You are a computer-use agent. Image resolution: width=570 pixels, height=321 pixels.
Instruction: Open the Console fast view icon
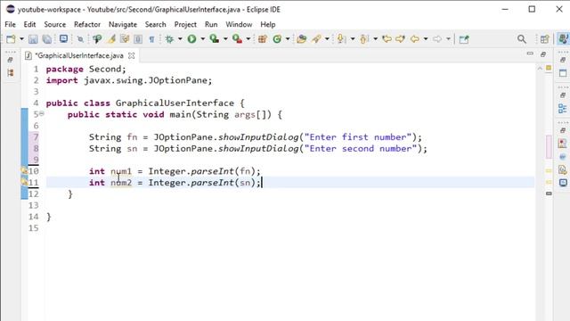click(x=563, y=183)
